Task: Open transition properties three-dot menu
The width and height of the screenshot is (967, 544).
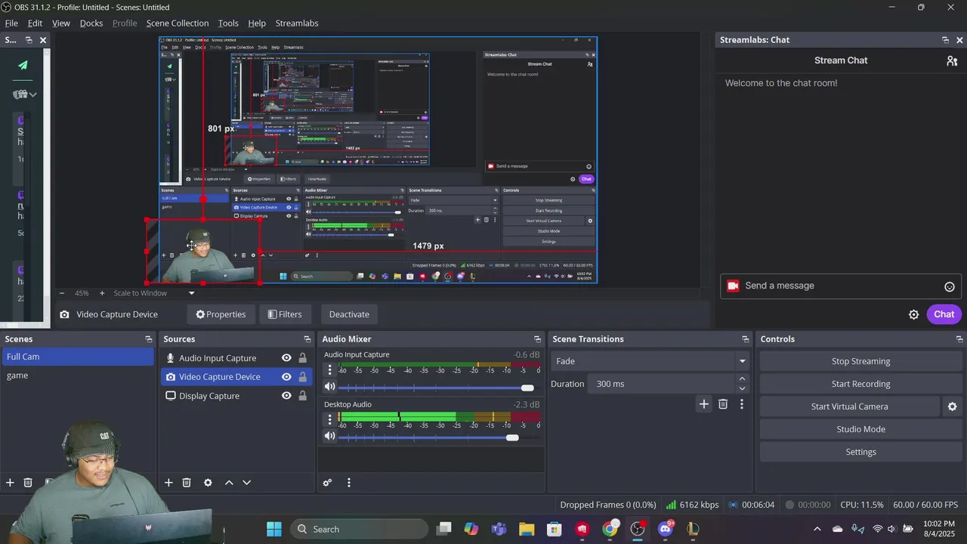Action: tap(741, 404)
